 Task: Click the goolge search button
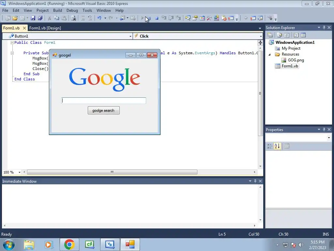(103, 110)
